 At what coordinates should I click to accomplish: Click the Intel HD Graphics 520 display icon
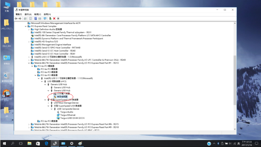pos(32,42)
